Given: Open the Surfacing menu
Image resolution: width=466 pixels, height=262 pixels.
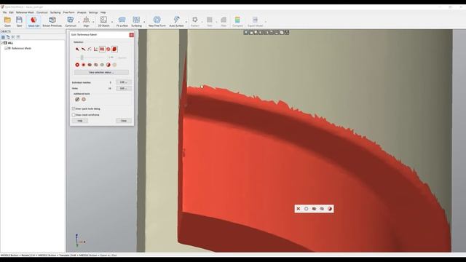Looking at the screenshot, I should [x=55, y=12].
